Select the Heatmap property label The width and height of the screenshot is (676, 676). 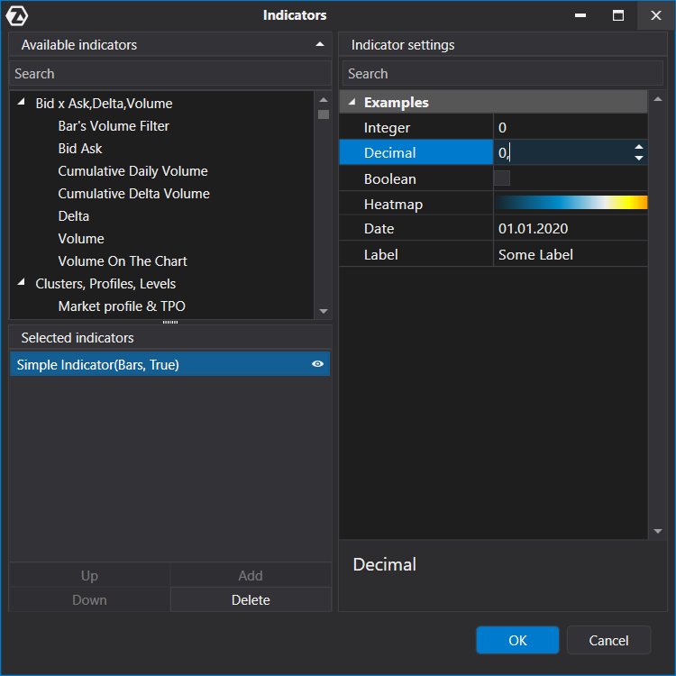(393, 205)
